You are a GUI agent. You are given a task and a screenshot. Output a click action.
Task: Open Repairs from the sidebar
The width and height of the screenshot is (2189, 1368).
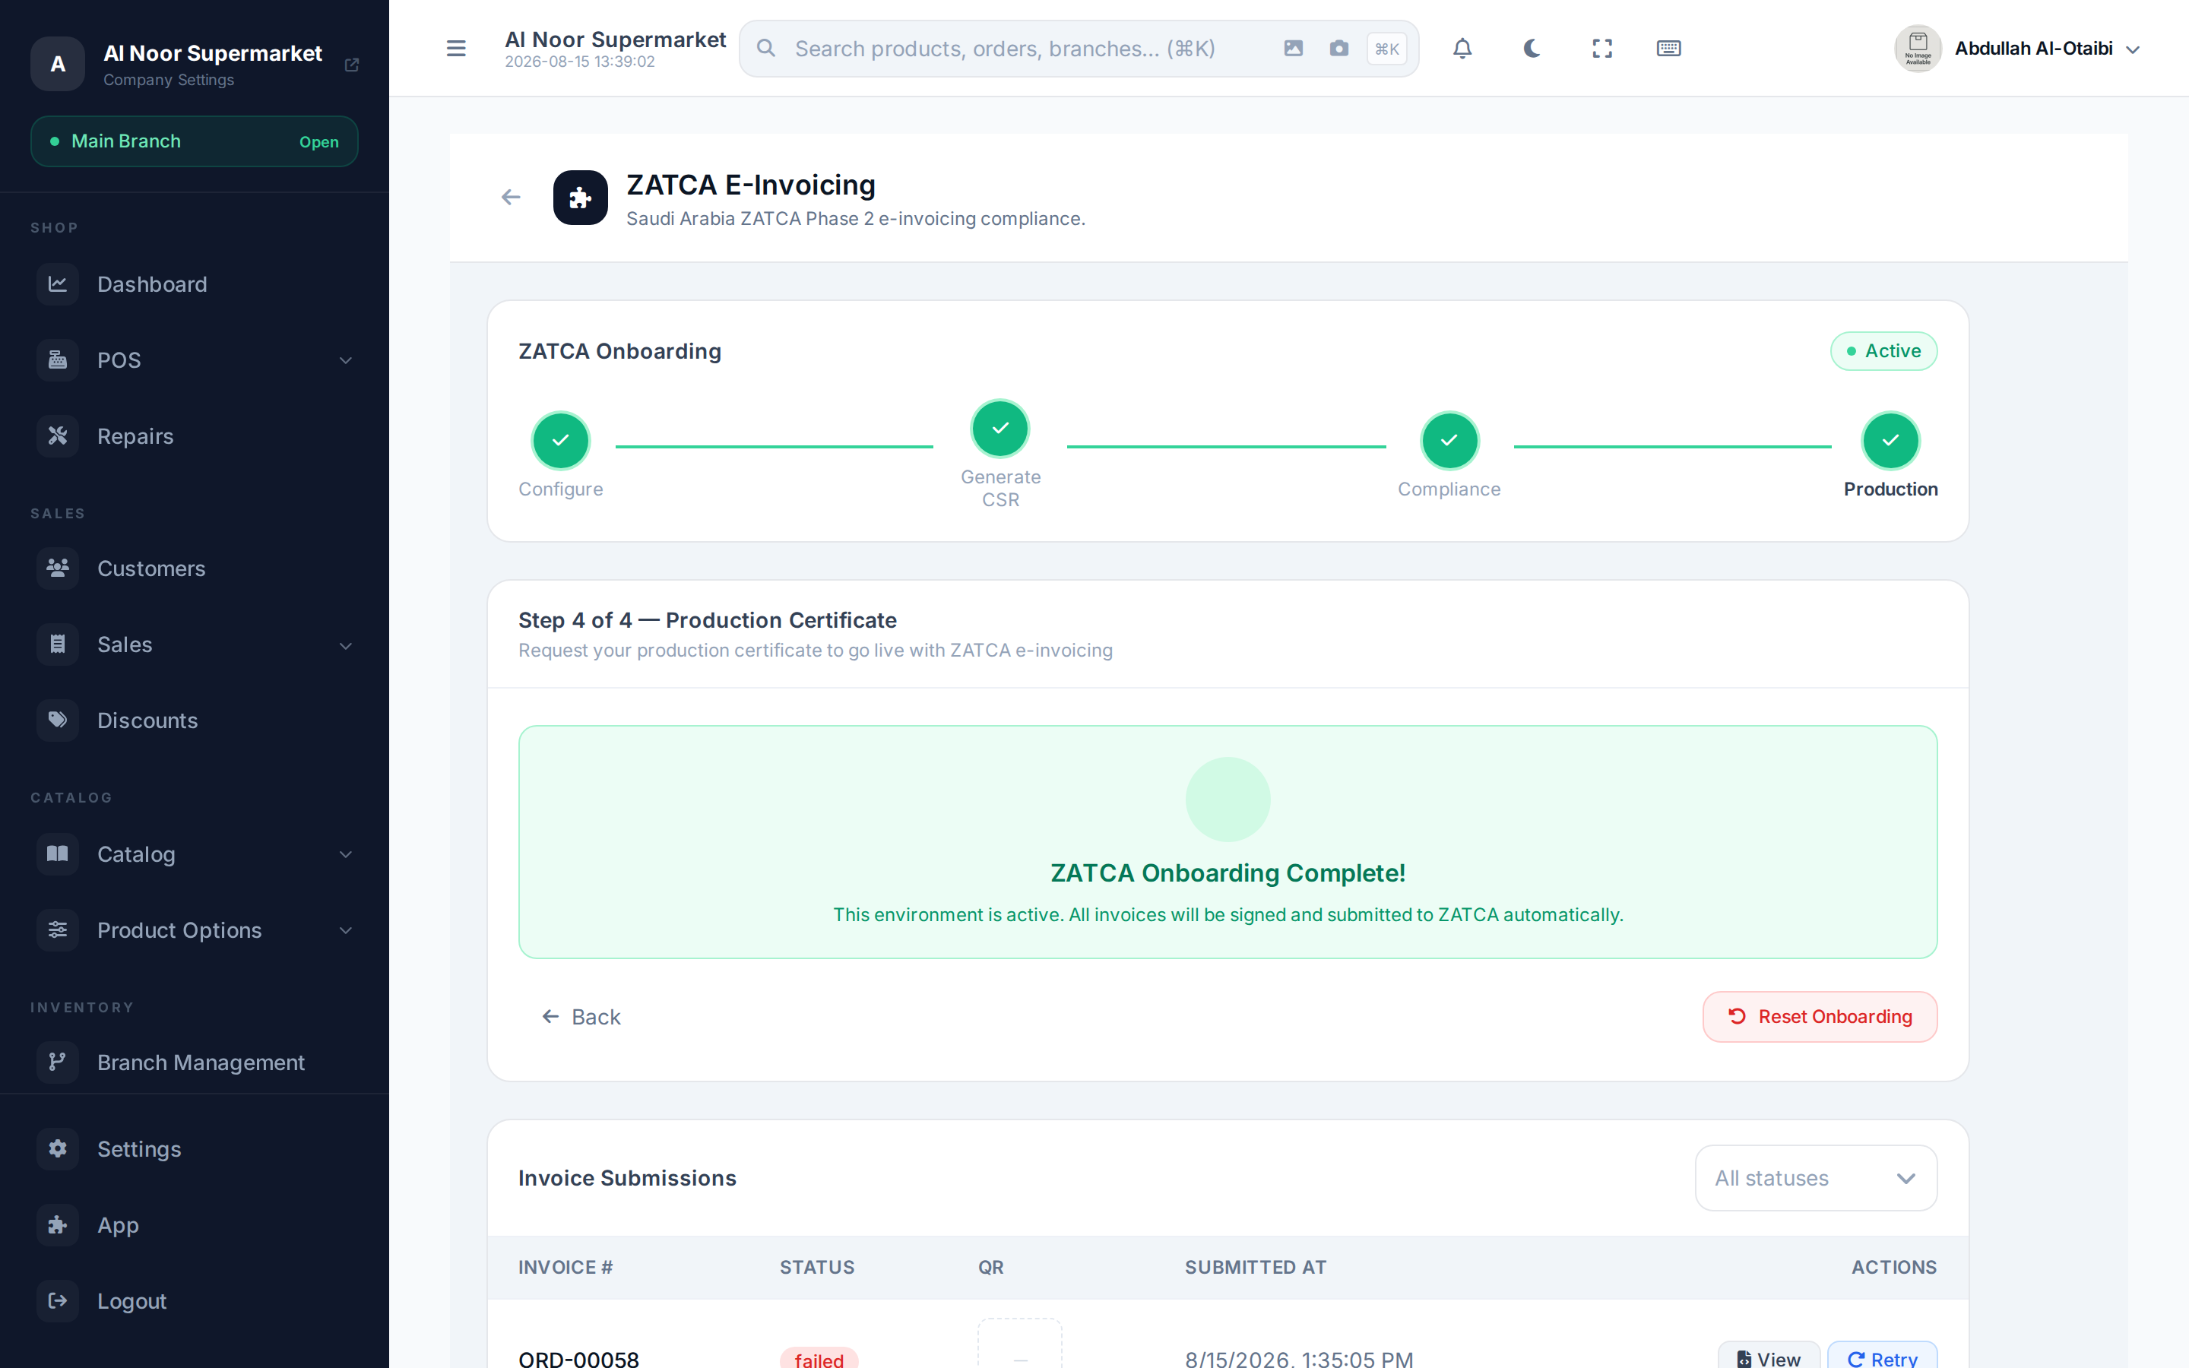[x=195, y=436]
